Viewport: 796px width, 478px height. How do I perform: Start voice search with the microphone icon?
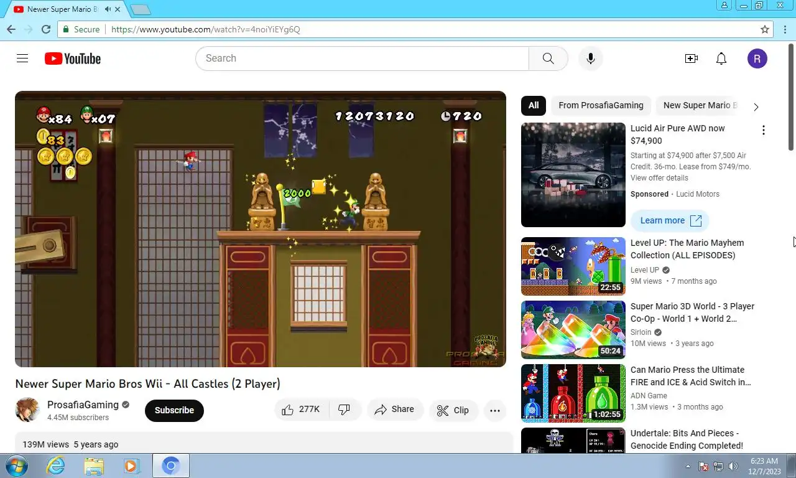pos(590,59)
